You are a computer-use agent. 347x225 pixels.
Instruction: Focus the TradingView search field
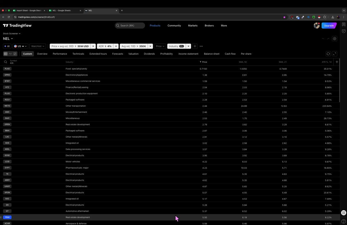coord(130,25)
